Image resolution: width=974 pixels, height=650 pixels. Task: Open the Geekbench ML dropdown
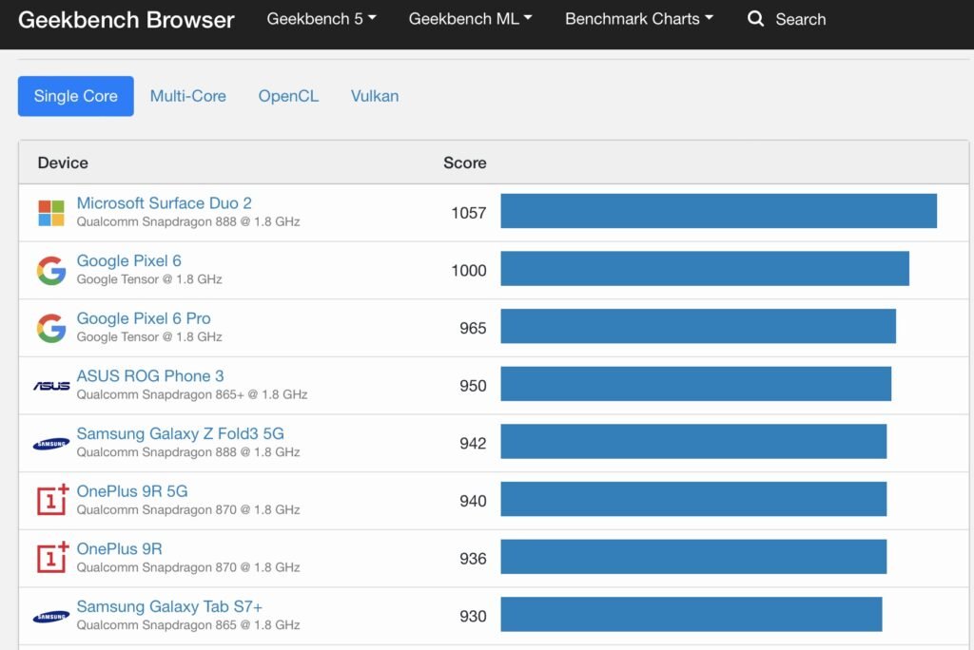470,19
